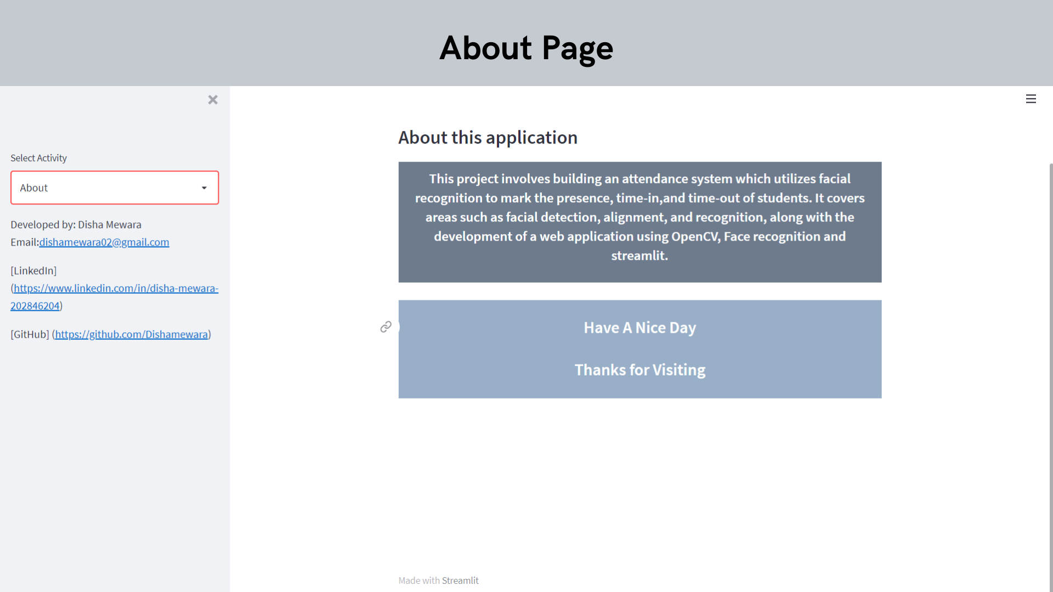Image resolution: width=1053 pixels, height=592 pixels.
Task: Click the "Made with" footer text
Action: [419, 580]
